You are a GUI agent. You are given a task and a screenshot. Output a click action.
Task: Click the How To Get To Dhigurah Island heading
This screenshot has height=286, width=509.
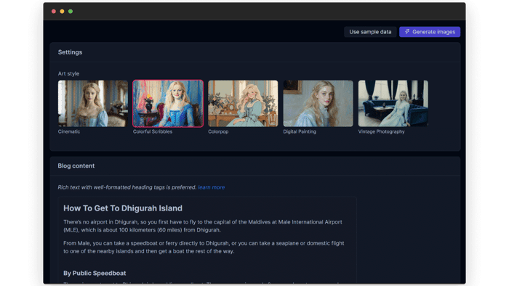(123, 208)
